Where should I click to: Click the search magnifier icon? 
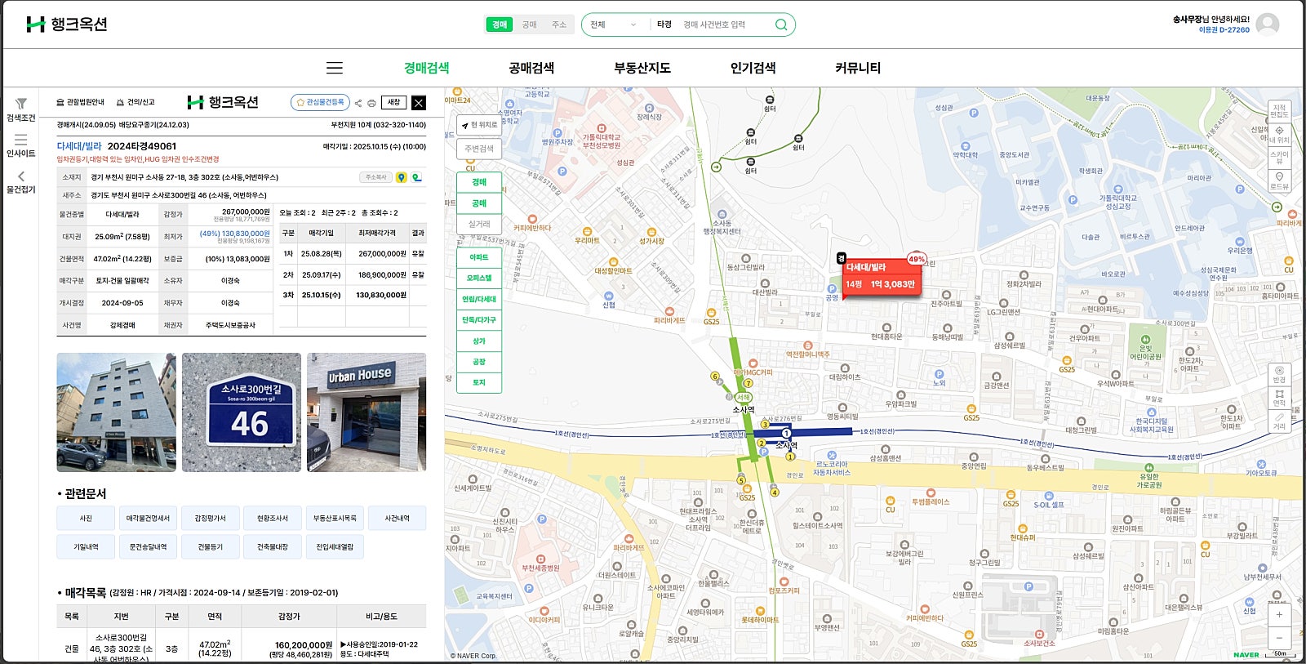click(781, 25)
